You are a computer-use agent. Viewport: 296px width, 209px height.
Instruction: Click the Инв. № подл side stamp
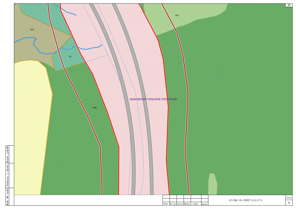point(8,197)
